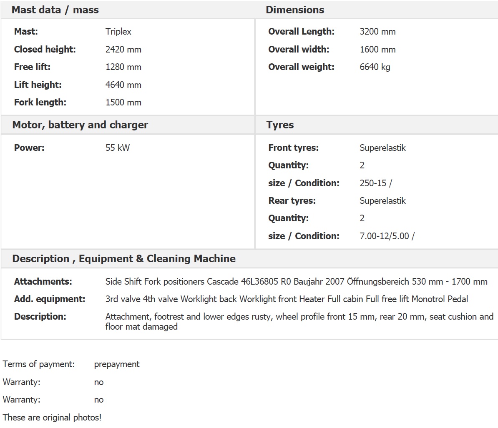Select the Dimensions section header

click(295, 10)
